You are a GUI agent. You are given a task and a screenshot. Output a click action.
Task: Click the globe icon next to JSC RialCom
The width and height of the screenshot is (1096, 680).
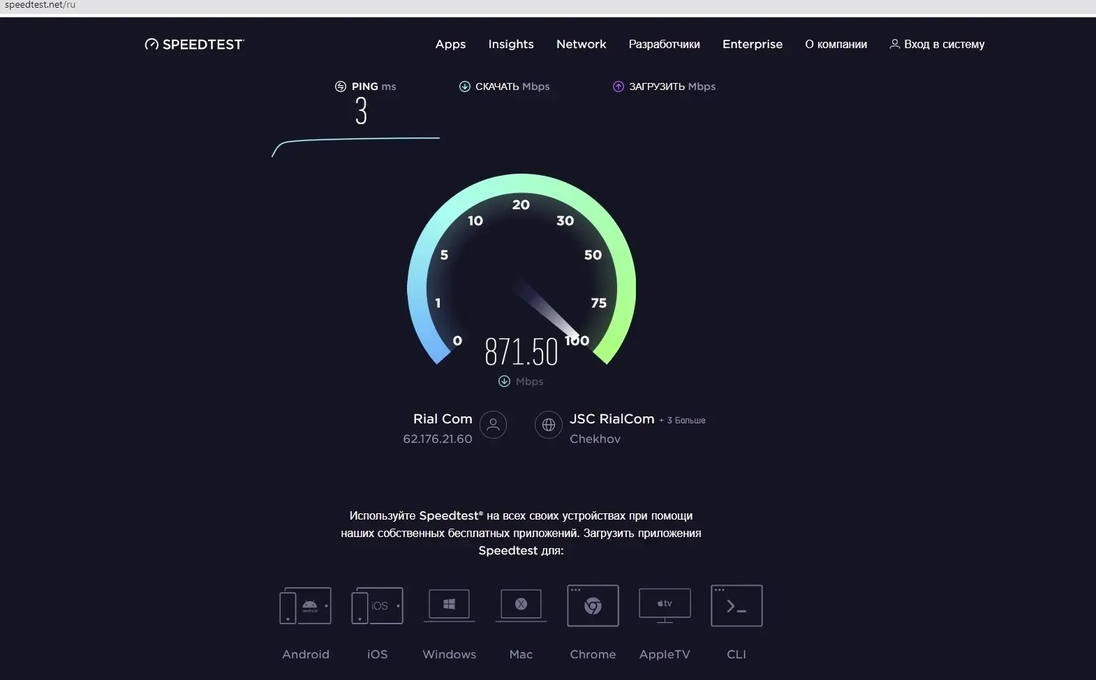[x=549, y=425]
